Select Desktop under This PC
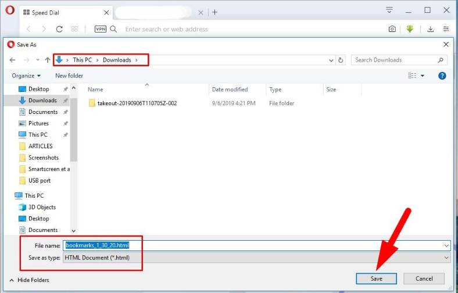 point(38,219)
